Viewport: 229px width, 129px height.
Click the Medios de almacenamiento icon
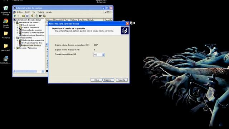click(x=20, y=40)
